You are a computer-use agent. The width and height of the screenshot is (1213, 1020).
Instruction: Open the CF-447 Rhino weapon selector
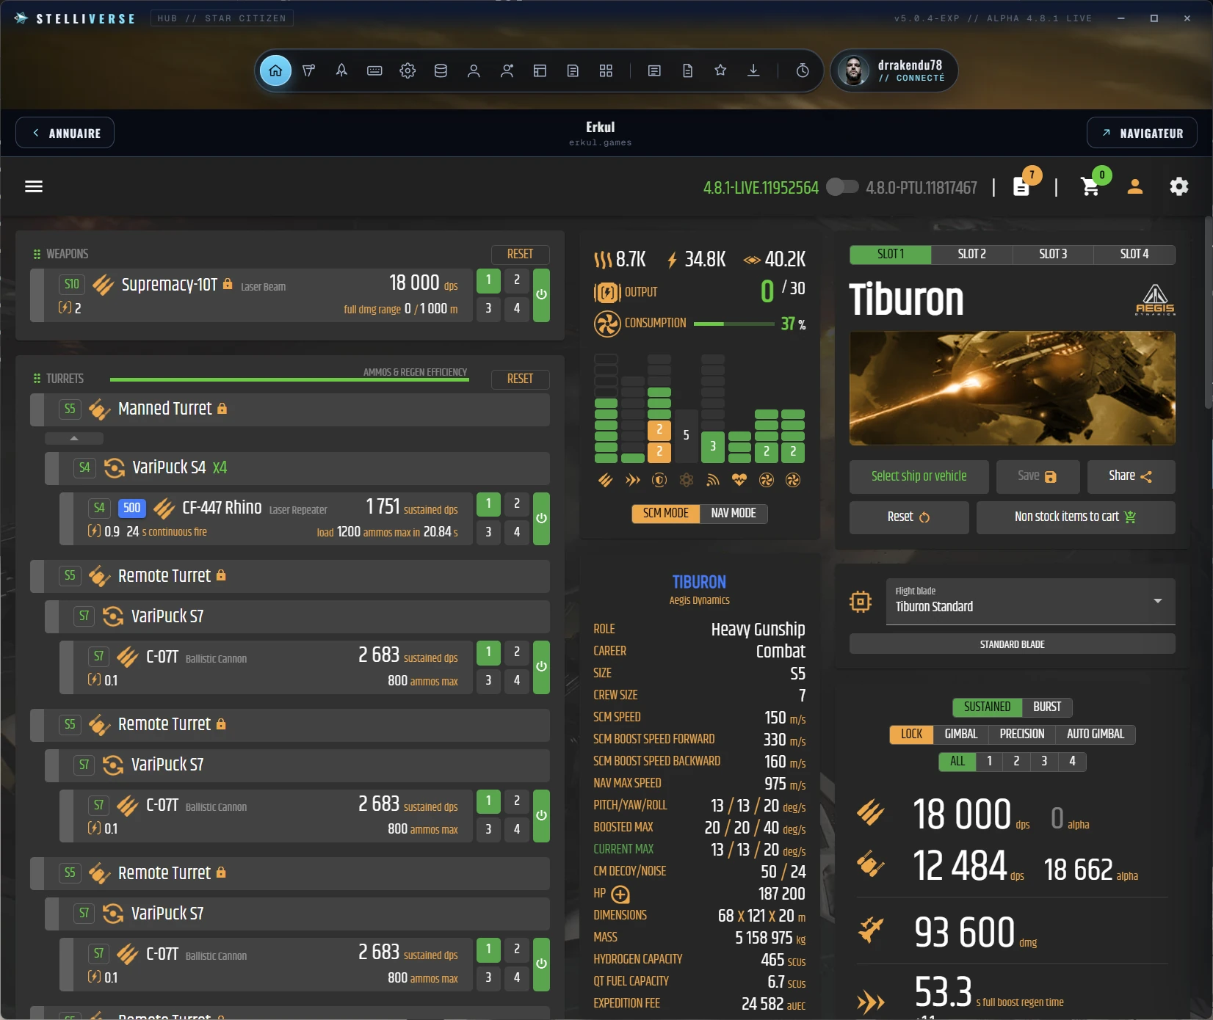click(266, 518)
